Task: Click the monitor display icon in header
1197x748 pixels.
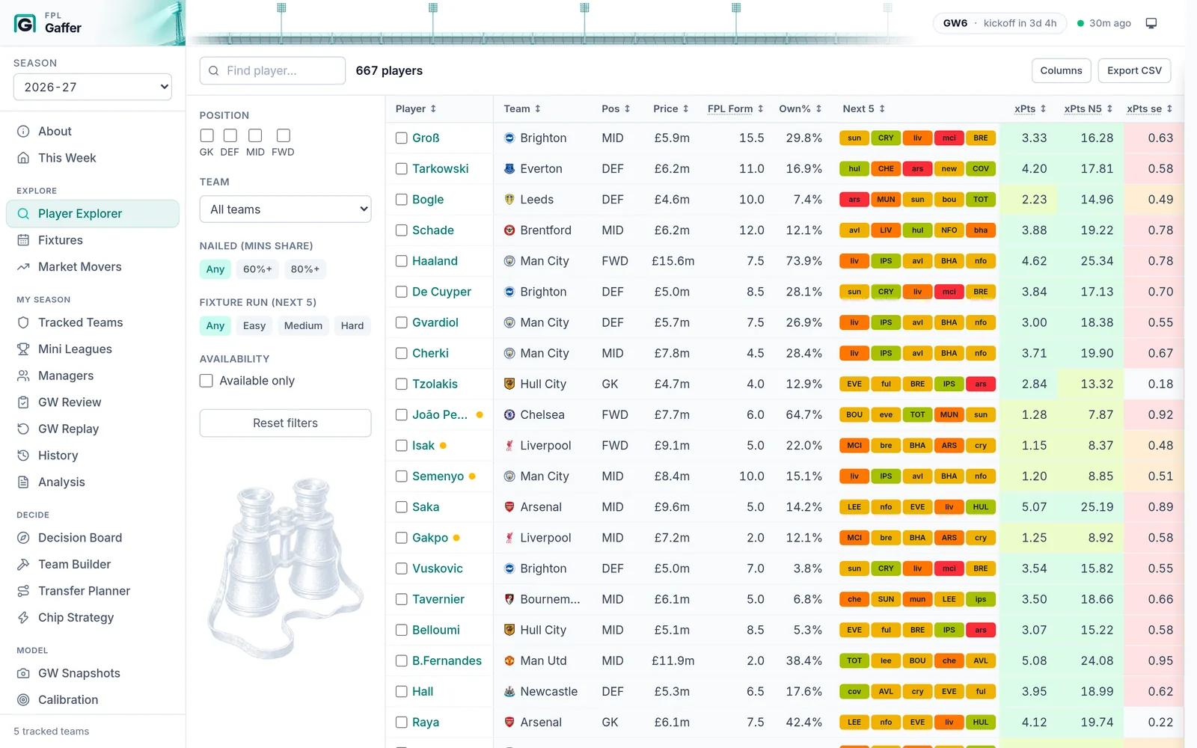Action: (1151, 23)
